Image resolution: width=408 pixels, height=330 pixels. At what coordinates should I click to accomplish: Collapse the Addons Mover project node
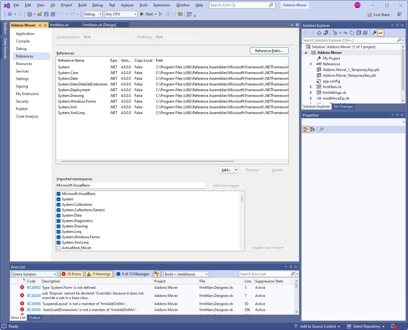[306, 53]
